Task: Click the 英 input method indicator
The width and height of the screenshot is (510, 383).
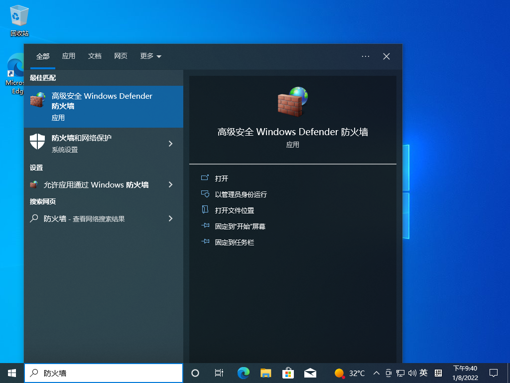Action: (x=424, y=373)
